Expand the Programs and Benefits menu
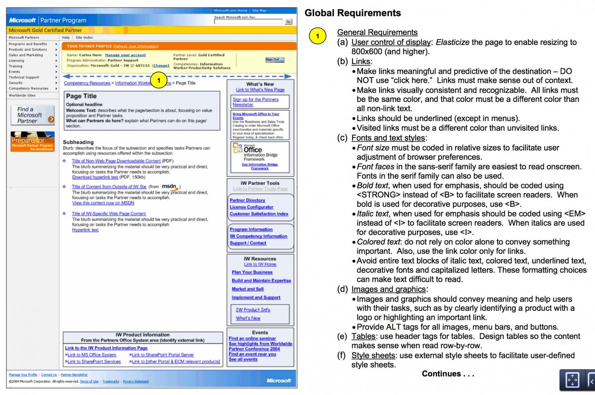Viewport: 595px width, 395px height. click(x=33, y=44)
